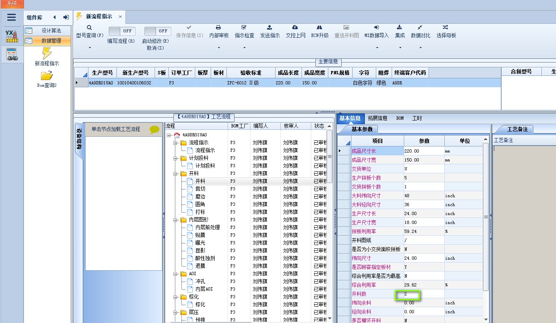This screenshot has width=556, height=323.
Task: Collapse the 4A9DR01UA0 root tree node
Action: (168, 135)
